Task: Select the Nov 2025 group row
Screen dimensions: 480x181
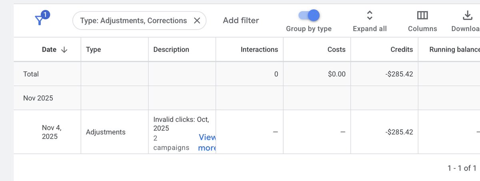Action: pos(38,98)
